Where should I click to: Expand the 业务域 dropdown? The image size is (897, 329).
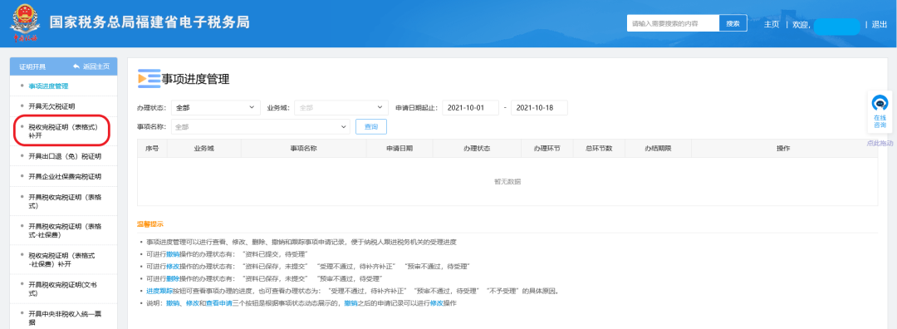point(341,107)
